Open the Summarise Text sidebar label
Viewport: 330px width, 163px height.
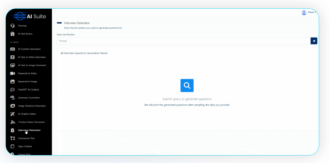(26, 138)
